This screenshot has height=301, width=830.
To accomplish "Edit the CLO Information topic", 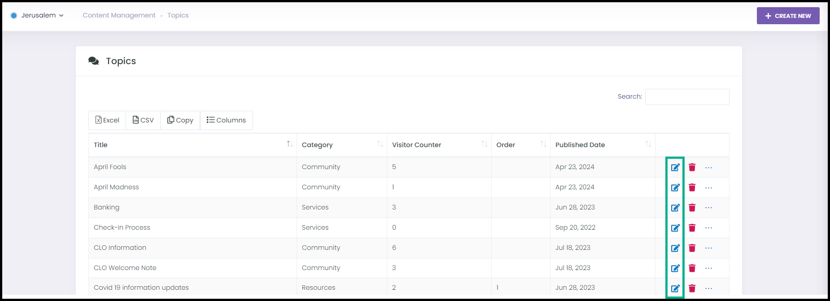I will 675,248.
